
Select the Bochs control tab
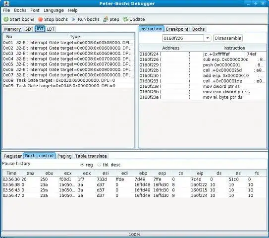point(40,156)
